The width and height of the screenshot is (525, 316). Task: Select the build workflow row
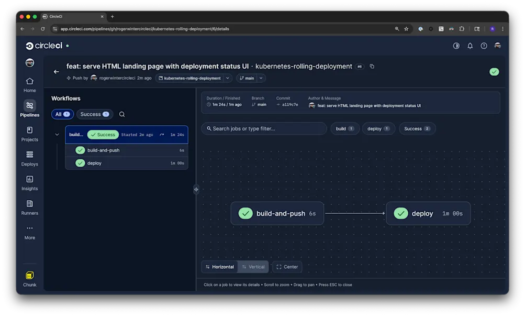127,135
